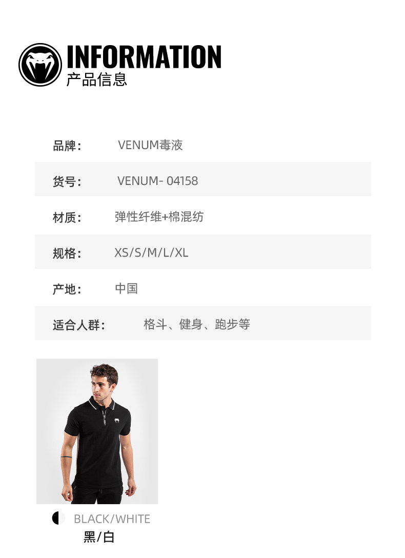Click the 产品信息 subtitle
Image resolution: width=405 pixels, height=558 pixels.
pyautogui.click(x=96, y=79)
